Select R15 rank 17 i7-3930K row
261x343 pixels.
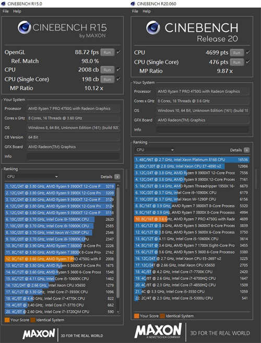(60, 292)
